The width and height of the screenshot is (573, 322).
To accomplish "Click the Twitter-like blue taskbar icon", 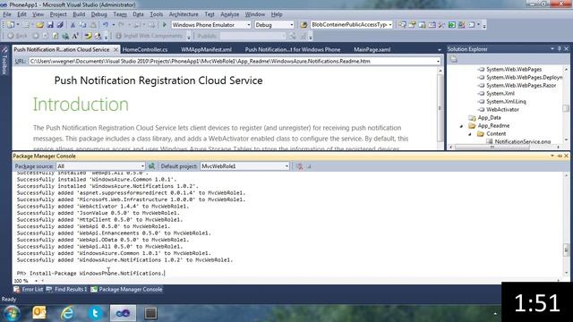I will pos(95,313).
